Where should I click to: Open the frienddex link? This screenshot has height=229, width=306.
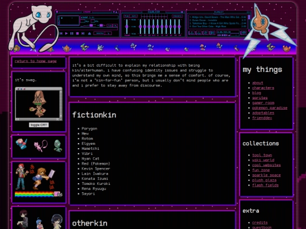(262, 118)
